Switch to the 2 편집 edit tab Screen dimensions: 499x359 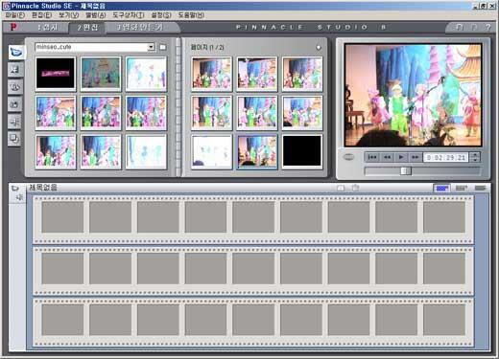pyautogui.click(x=87, y=28)
